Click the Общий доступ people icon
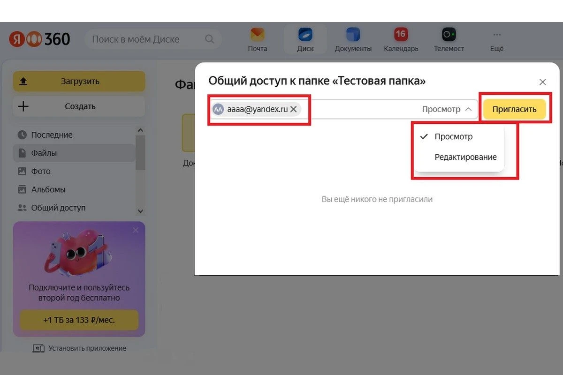Viewport: 563px width, 375px height. click(x=22, y=207)
